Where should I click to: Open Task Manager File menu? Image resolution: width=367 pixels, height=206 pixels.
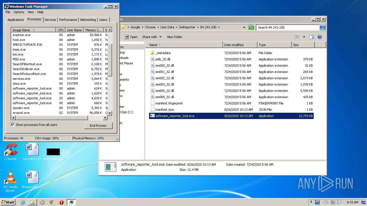[8, 12]
